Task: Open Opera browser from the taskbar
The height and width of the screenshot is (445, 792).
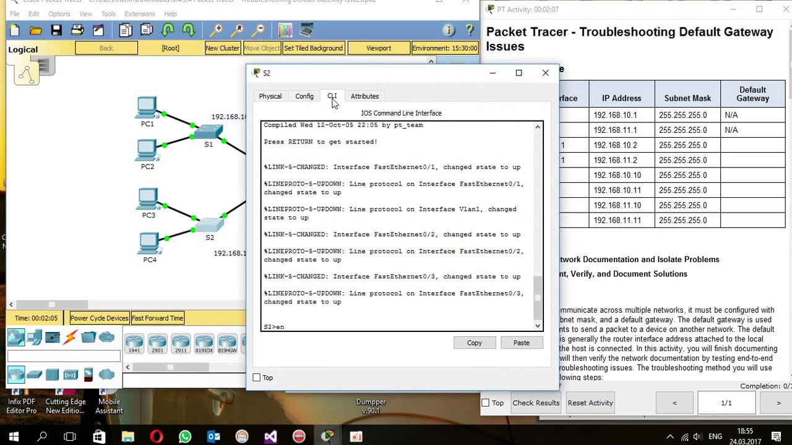Action: (x=157, y=437)
